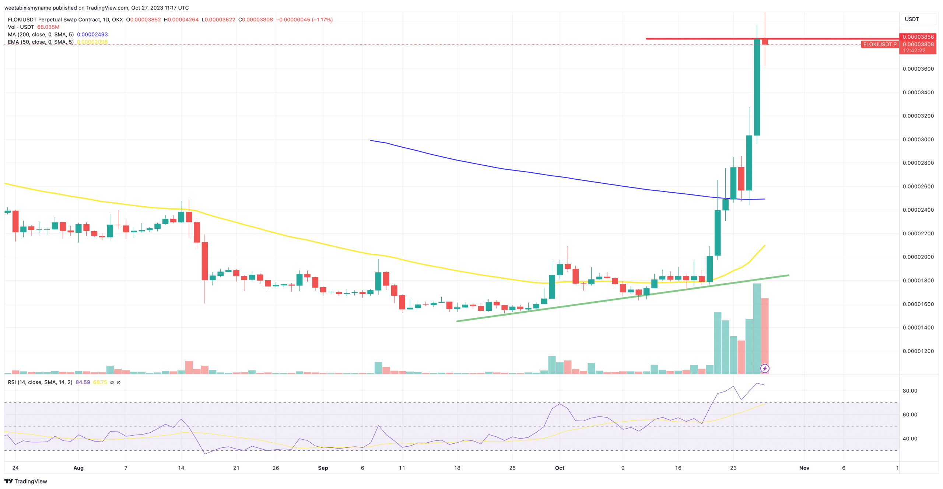Click the 12:42:22 bar countdown
Screen dimensions: 943x489
pyautogui.click(x=914, y=51)
